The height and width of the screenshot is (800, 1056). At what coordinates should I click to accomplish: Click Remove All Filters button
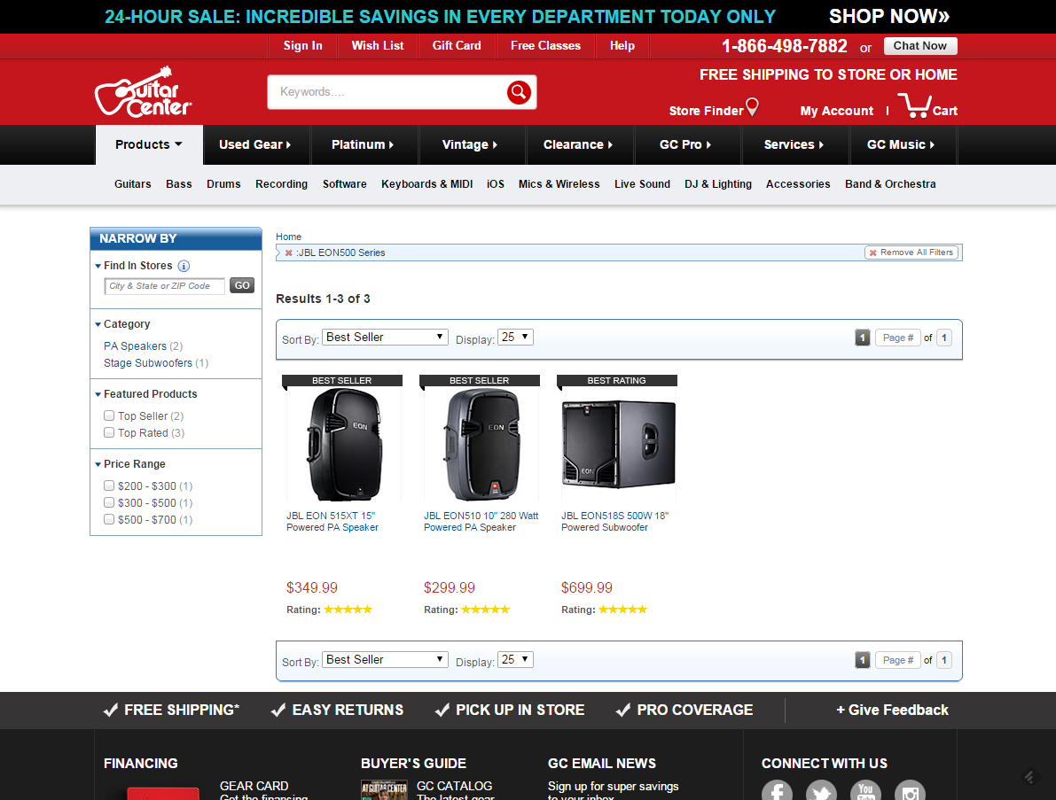click(x=911, y=252)
